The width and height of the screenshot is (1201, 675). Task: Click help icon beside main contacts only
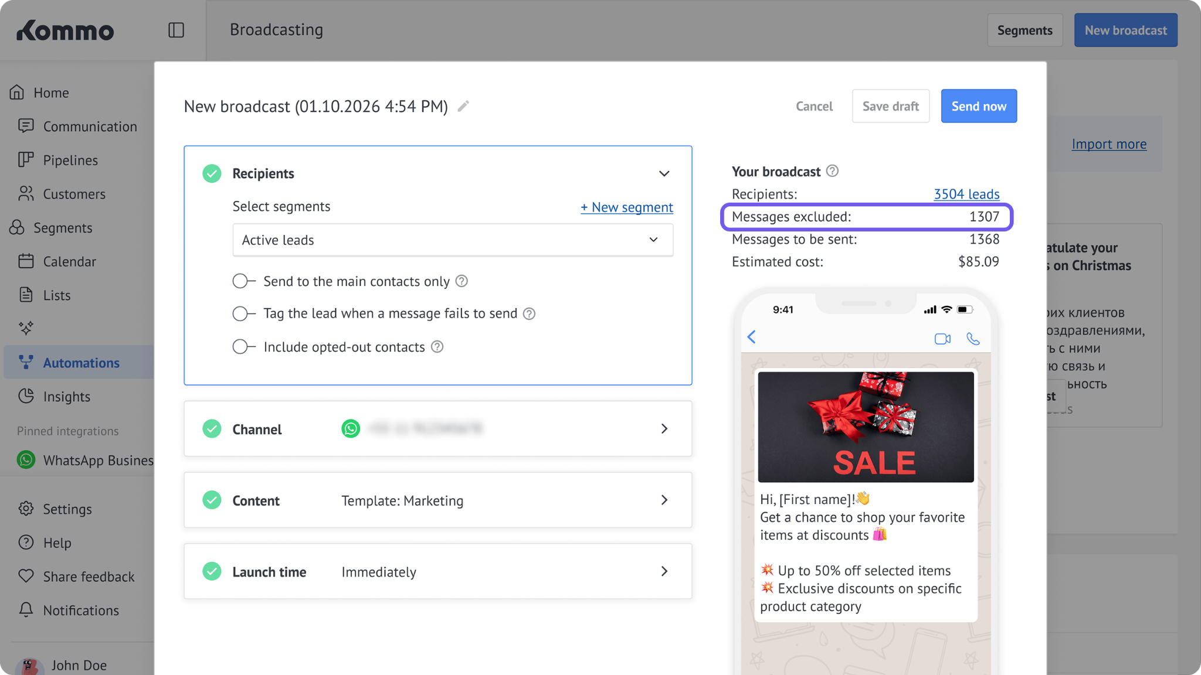pyautogui.click(x=462, y=281)
